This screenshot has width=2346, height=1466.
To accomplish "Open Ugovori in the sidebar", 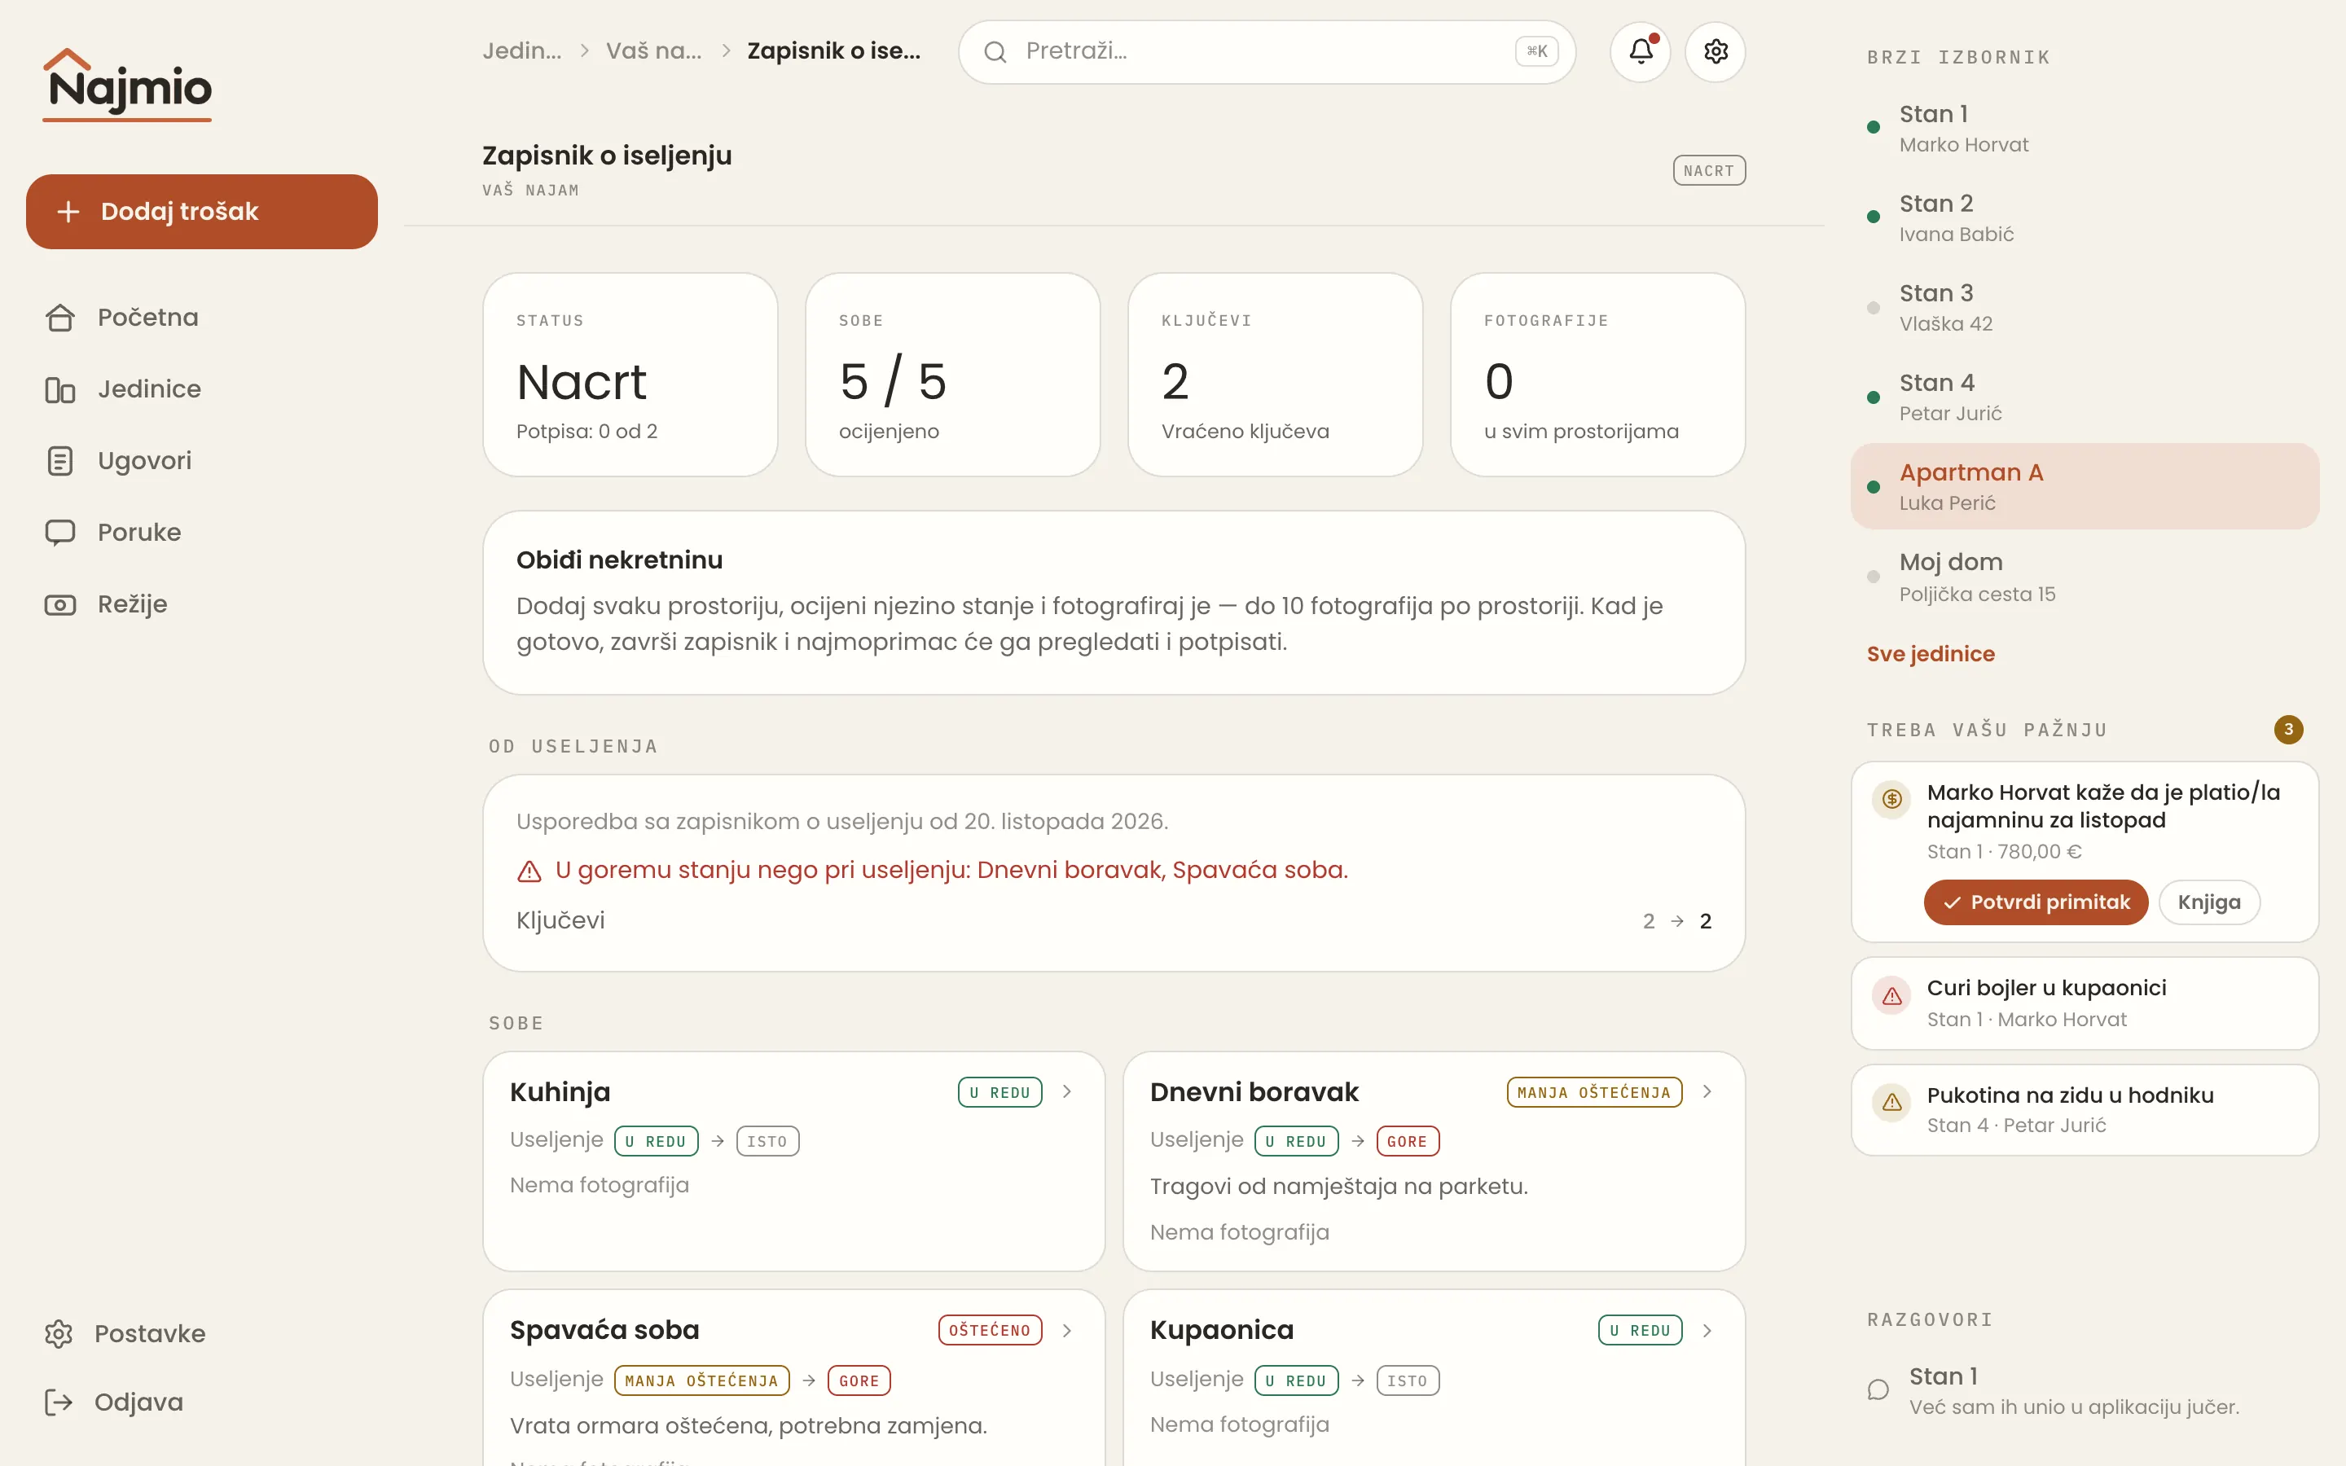I will [202, 460].
